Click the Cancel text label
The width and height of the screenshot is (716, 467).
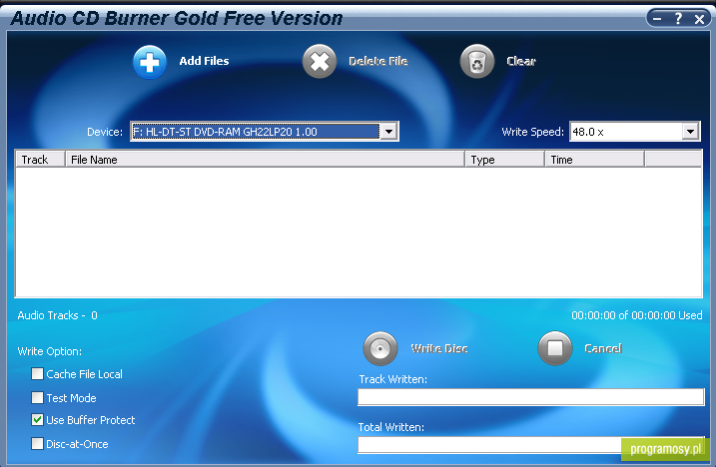coord(603,348)
